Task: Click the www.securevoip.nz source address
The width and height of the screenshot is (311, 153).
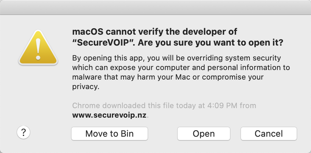Action: click(109, 115)
